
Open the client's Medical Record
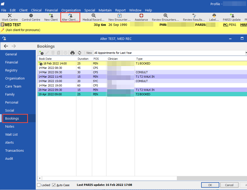93,17
